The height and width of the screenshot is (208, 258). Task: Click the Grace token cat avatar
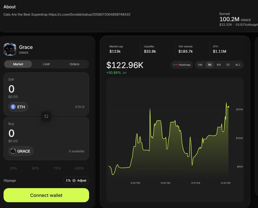(10, 49)
